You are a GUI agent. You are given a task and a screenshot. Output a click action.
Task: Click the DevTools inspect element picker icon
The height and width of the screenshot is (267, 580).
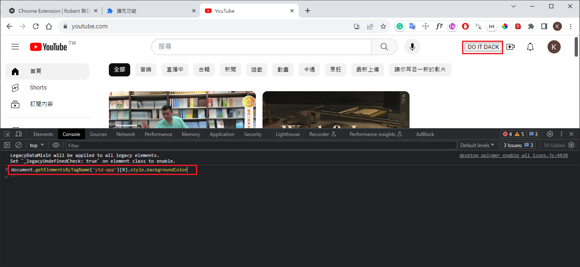(7, 134)
